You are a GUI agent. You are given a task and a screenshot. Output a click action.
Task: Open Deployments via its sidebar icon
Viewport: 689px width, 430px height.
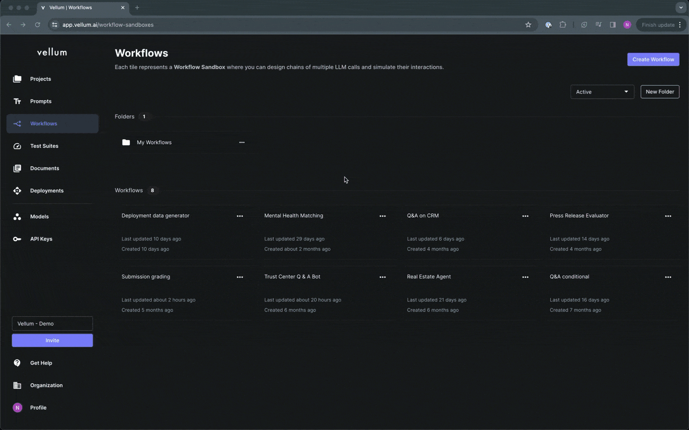(x=17, y=191)
